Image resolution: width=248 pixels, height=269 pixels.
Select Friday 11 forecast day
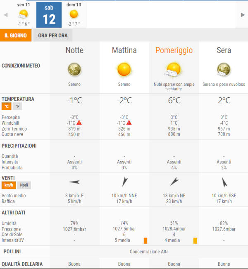(24, 15)
